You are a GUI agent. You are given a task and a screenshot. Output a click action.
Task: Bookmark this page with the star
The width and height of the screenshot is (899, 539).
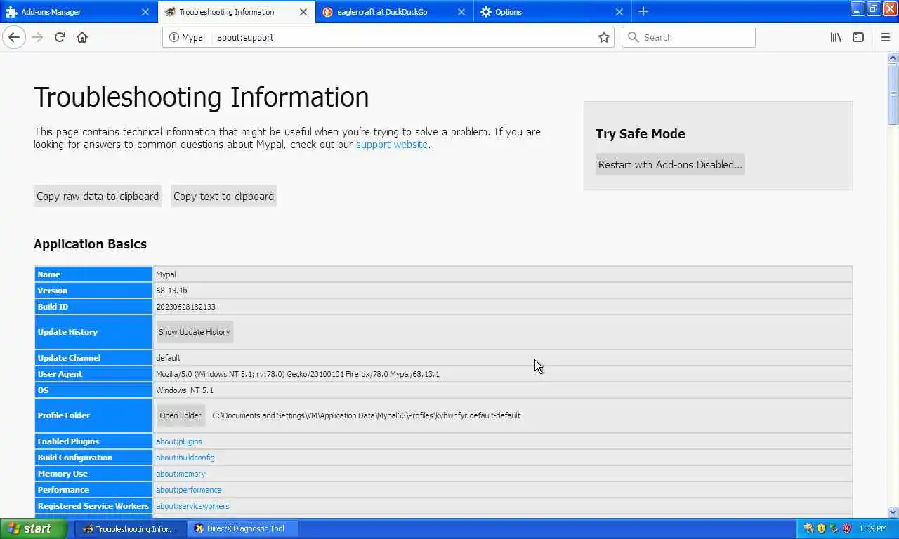[604, 37]
